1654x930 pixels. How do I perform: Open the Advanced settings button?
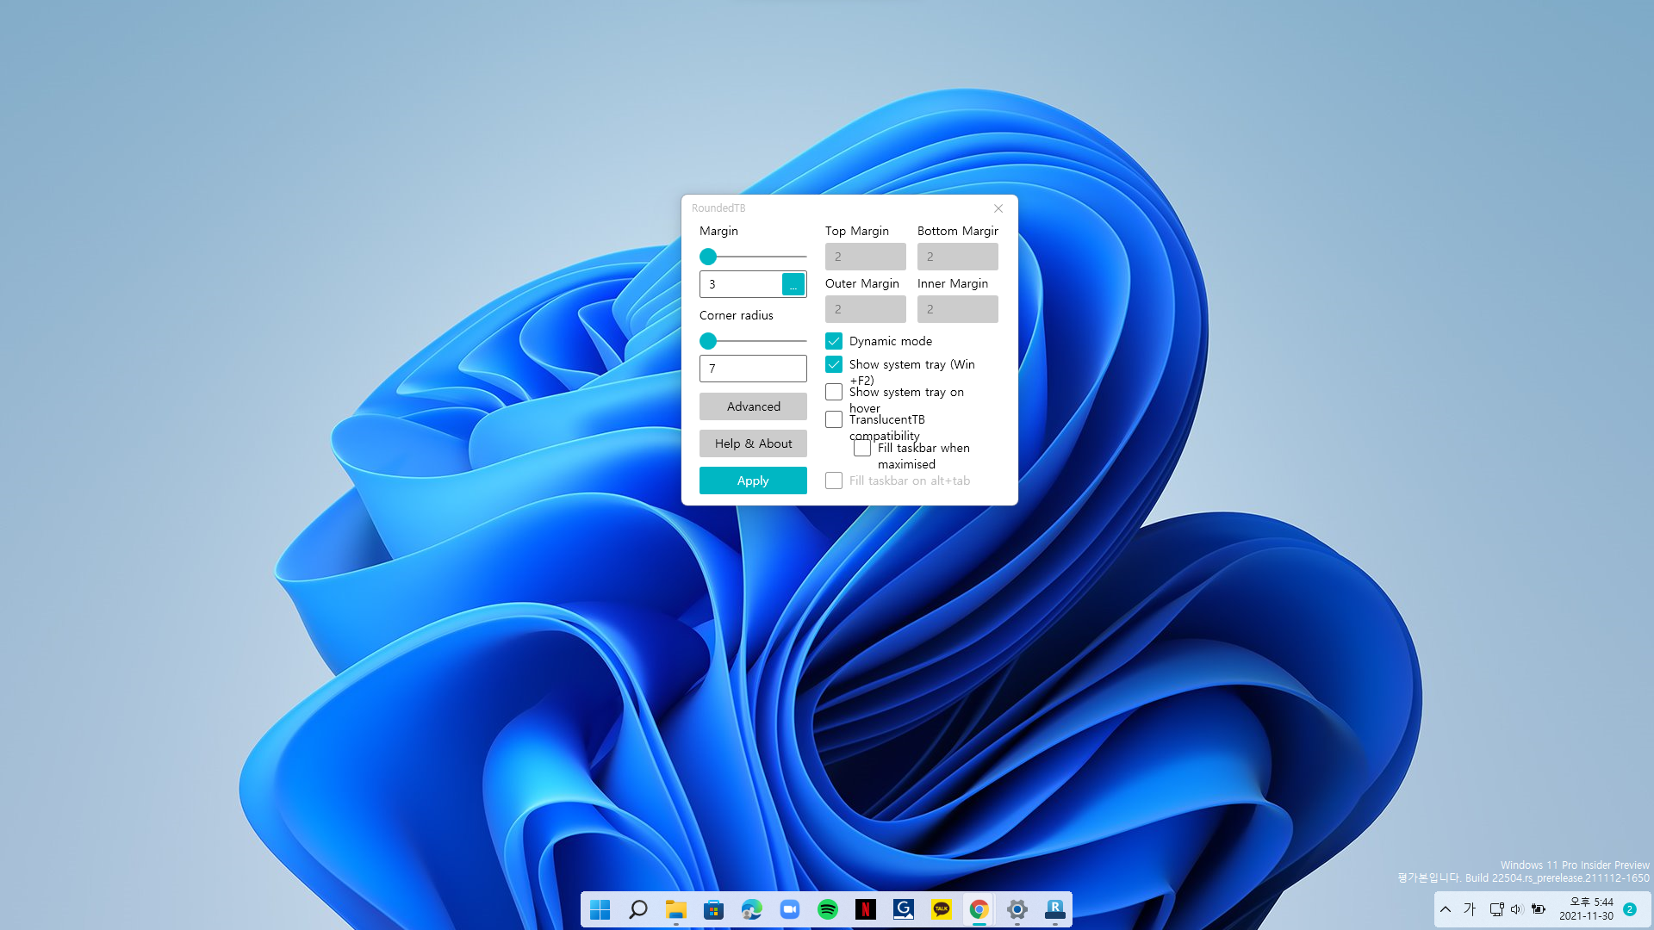pos(753,406)
